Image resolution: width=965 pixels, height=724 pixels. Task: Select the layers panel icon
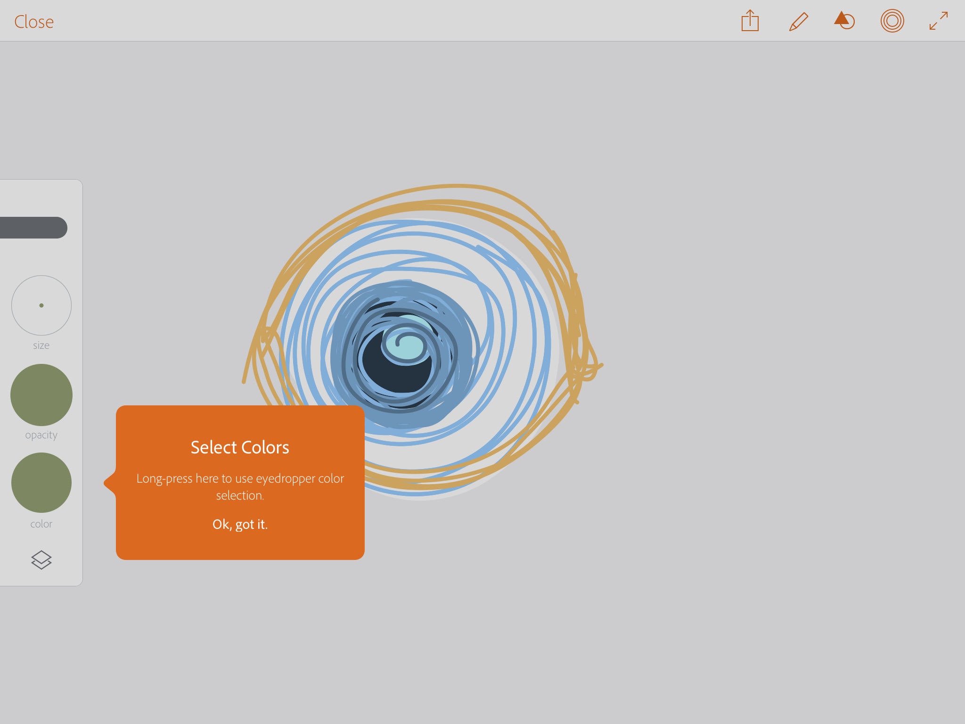pyautogui.click(x=41, y=560)
